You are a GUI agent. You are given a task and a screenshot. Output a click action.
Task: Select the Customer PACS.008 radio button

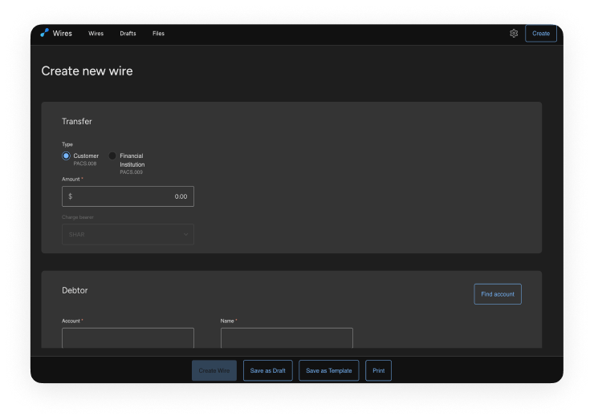click(67, 155)
